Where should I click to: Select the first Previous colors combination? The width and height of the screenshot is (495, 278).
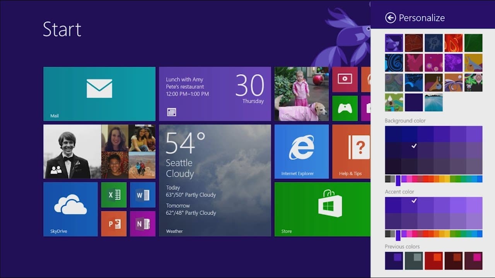click(x=393, y=260)
